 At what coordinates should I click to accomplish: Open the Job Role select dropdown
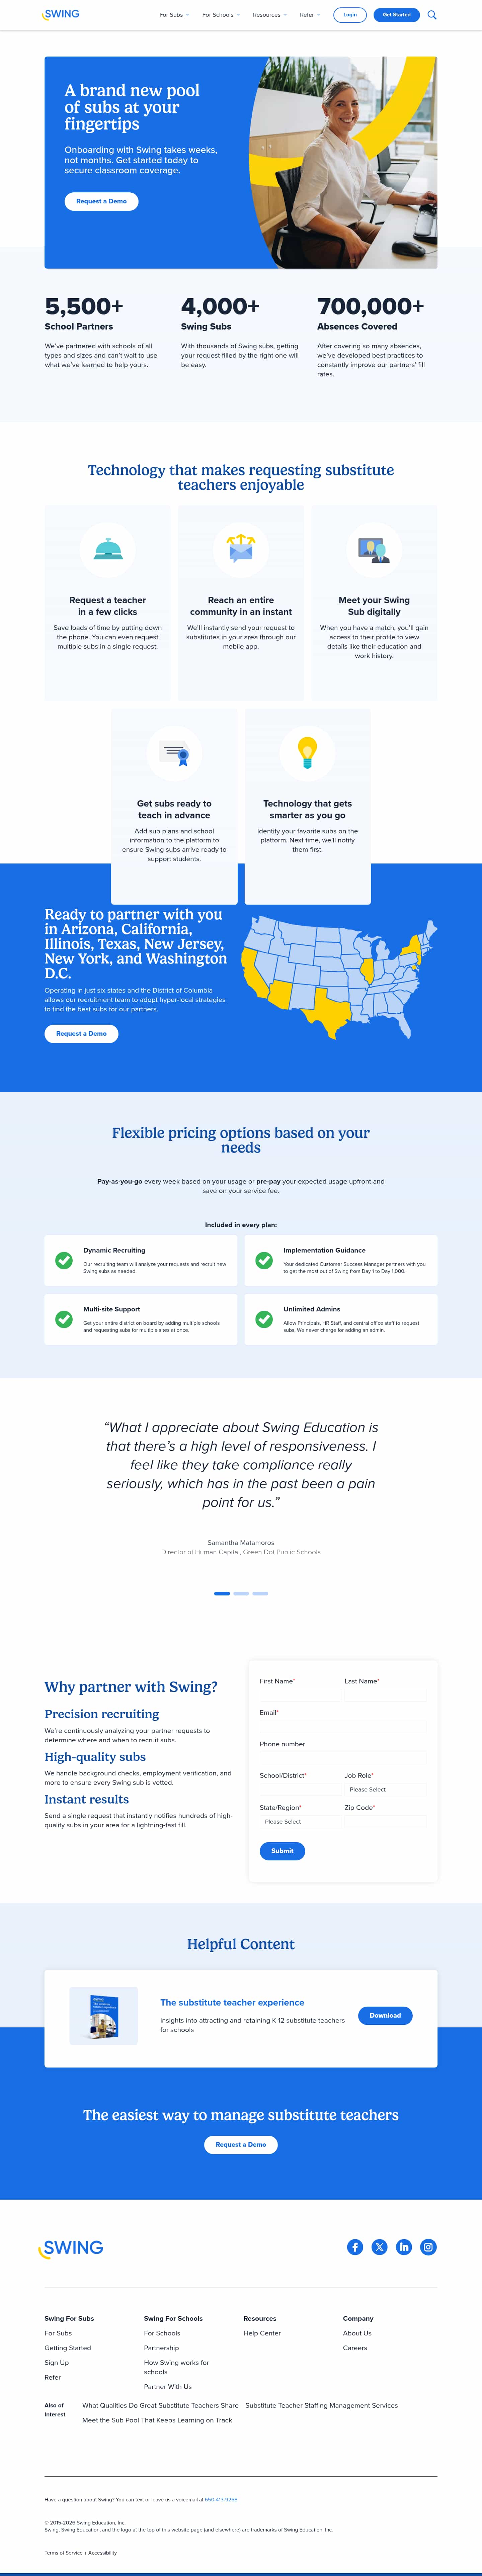pos(385,1789)
